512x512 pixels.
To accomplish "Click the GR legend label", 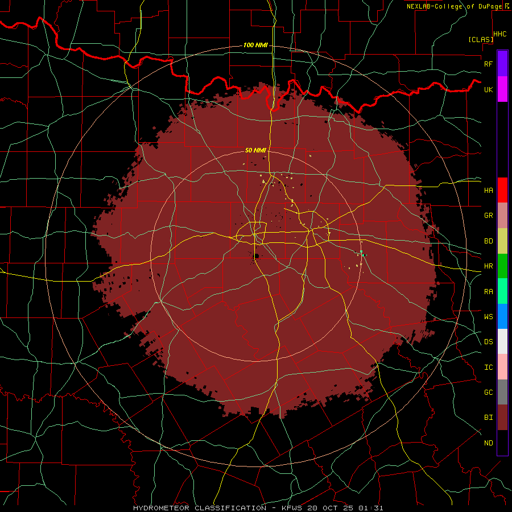I will tap(488, 216).
